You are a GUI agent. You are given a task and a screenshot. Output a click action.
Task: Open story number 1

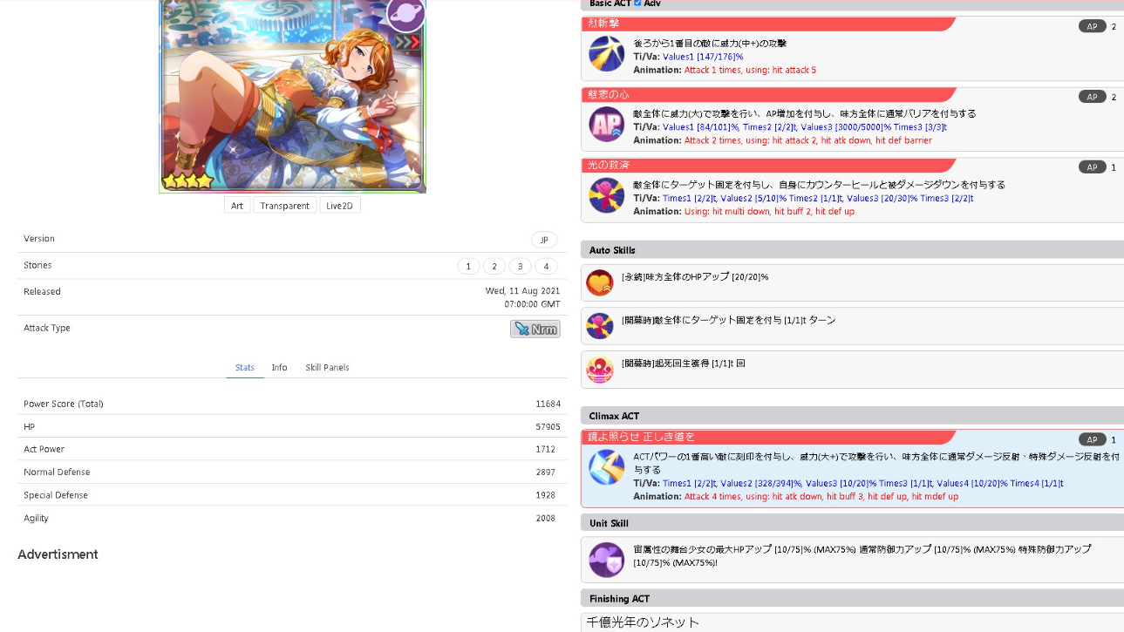(x=468, y=266)
